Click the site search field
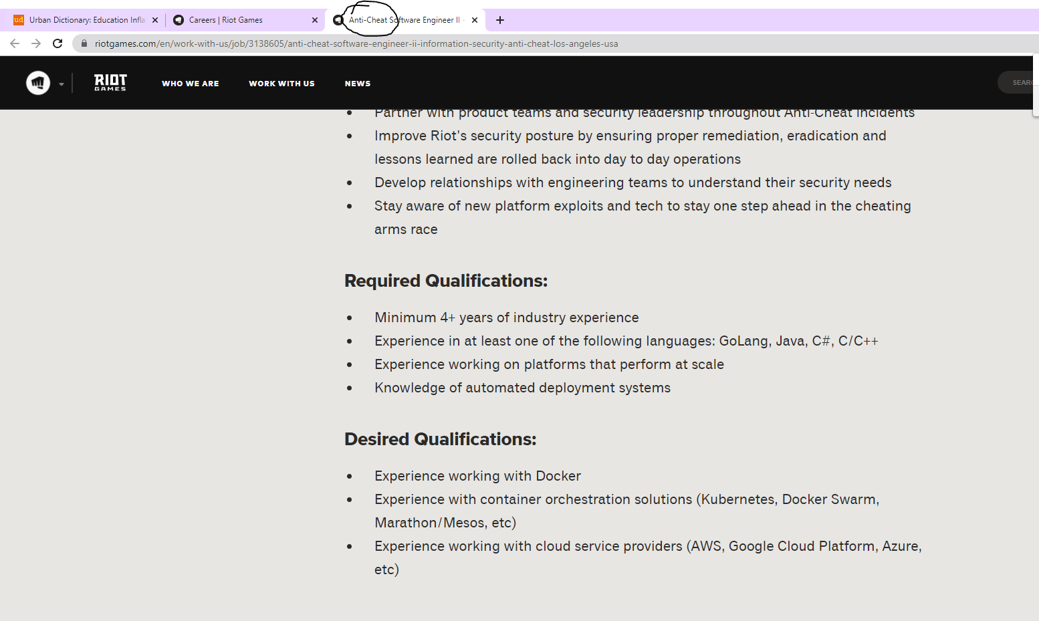 click(x=1018, y=83)
